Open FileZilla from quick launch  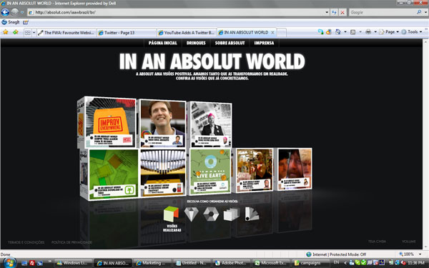pos(32,263)
